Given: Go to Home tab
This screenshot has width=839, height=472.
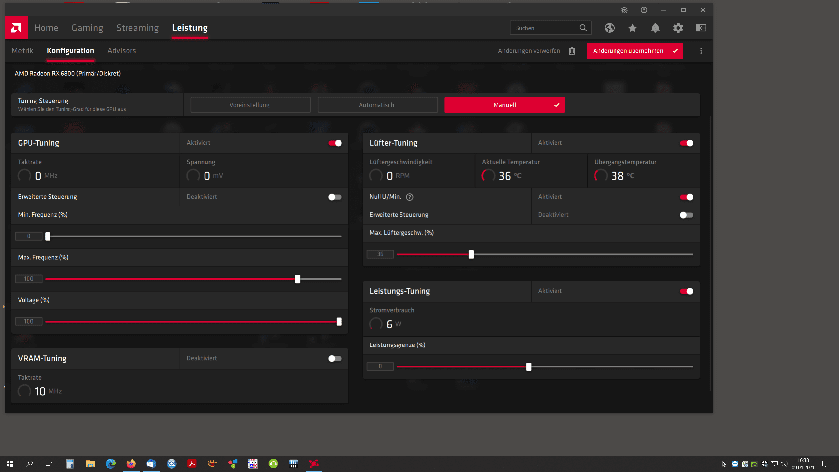Looking at the screenshot, I should pos(46,28).
